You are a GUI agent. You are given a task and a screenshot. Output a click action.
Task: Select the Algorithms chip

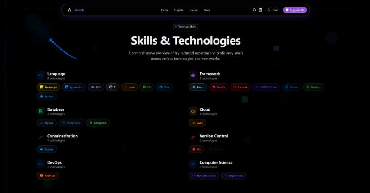234,176
